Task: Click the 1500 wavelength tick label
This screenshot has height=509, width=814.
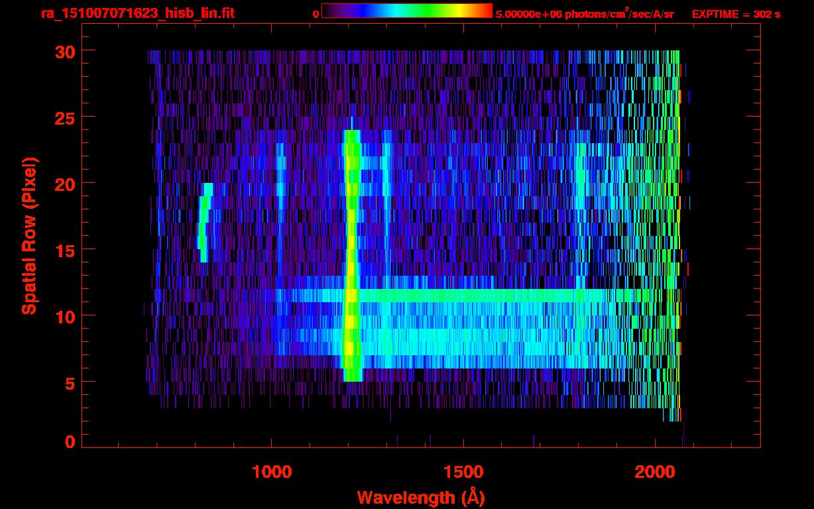Action: (x=463, y=472)
